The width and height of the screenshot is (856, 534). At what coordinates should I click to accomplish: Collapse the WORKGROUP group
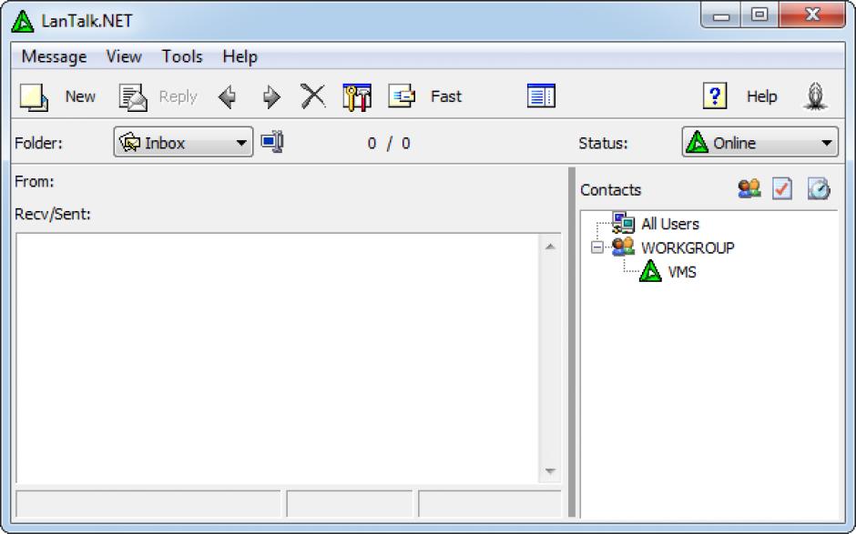[x=597, y=247]
